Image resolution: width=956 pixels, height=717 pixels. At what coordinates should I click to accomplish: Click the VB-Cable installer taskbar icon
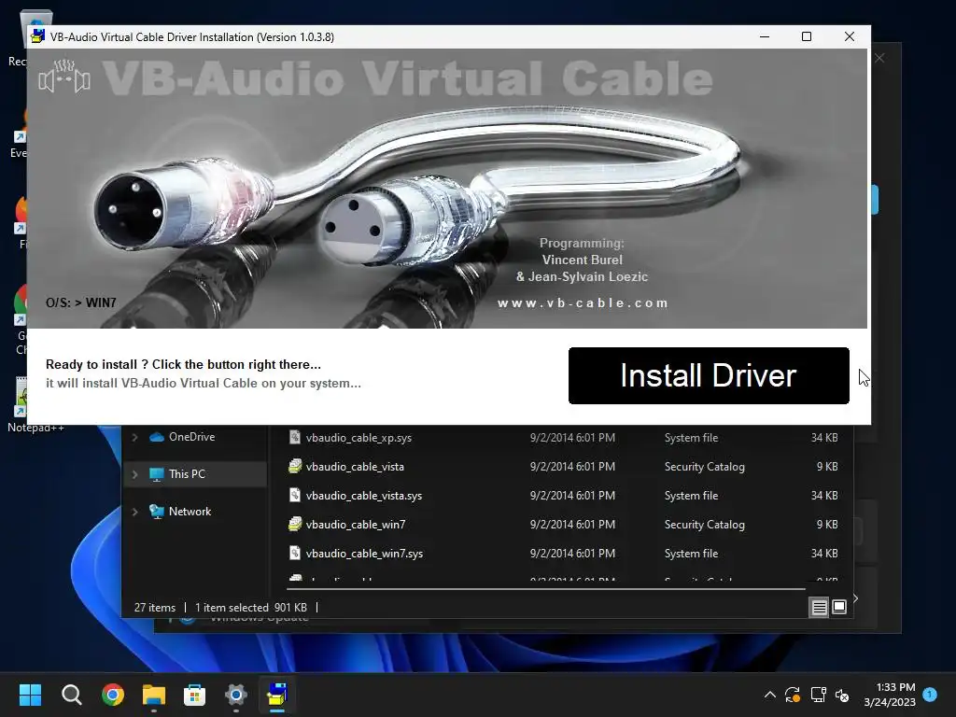tap(276, 695)
